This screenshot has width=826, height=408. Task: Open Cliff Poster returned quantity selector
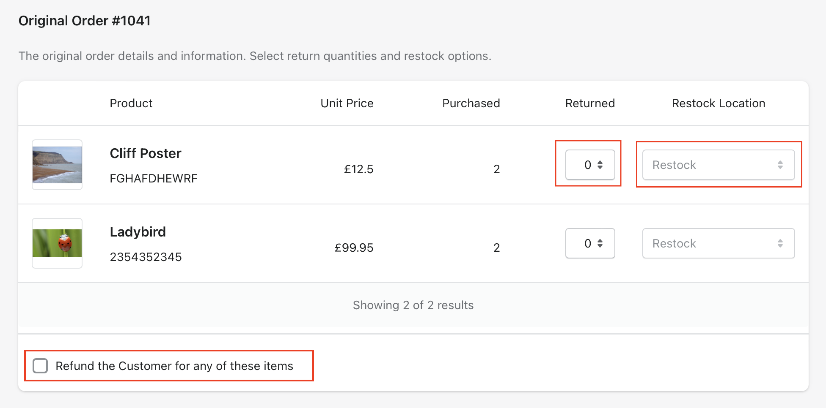tap(590, 165)
